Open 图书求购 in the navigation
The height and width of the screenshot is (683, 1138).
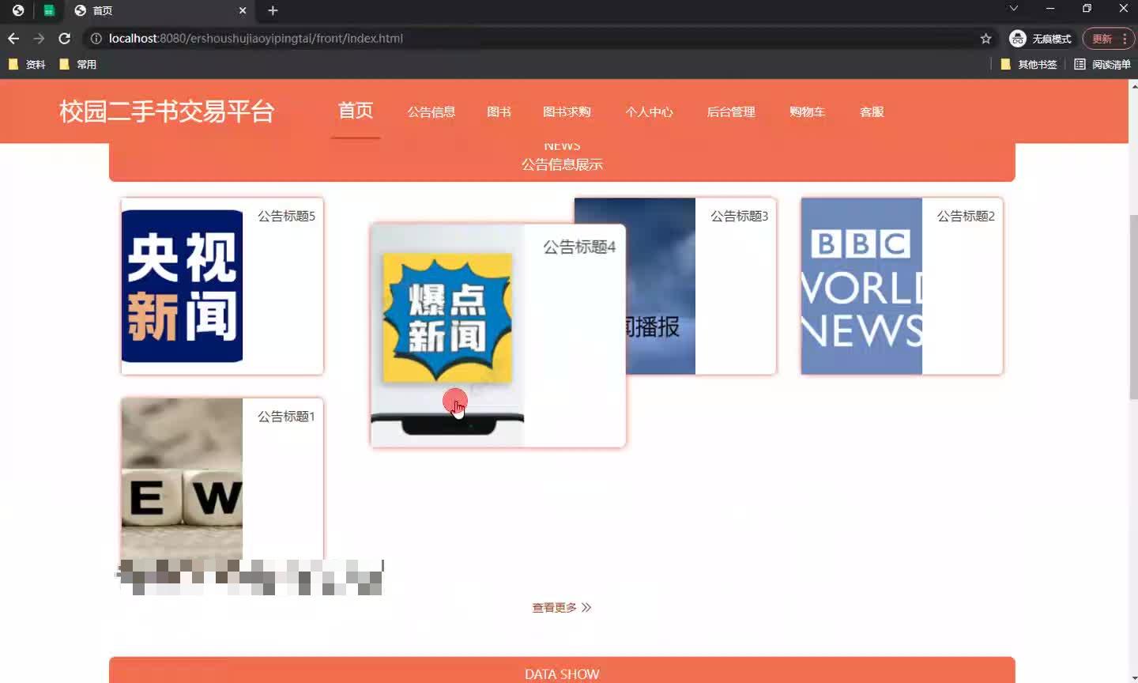coord(567,111)
